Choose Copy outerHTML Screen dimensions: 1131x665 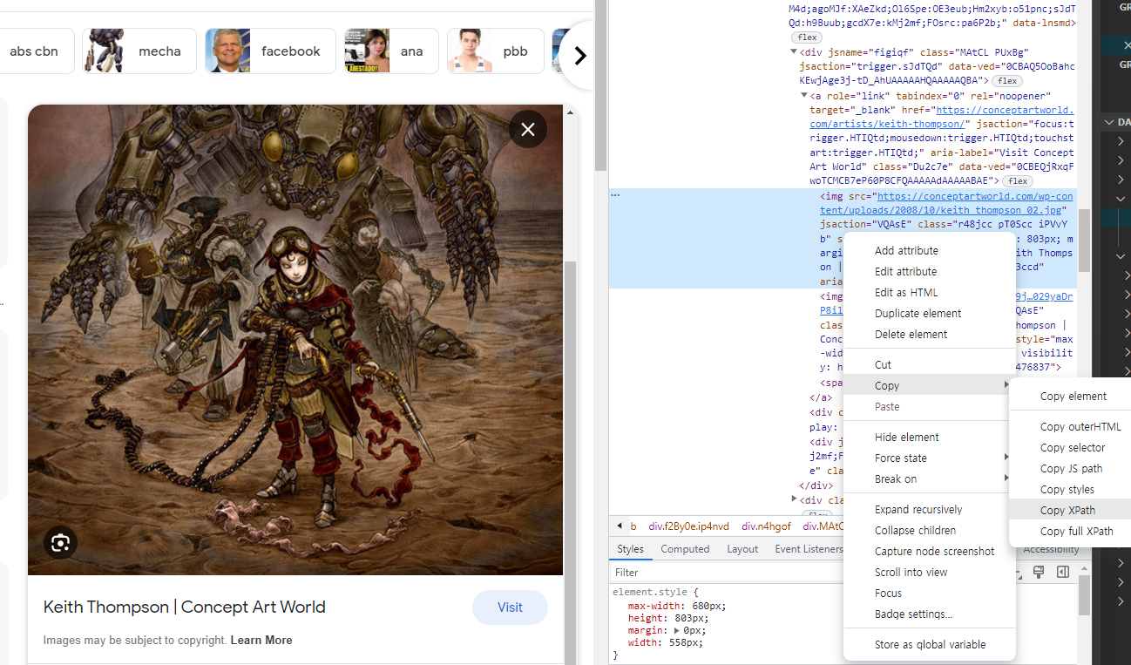pos(1080,426)
